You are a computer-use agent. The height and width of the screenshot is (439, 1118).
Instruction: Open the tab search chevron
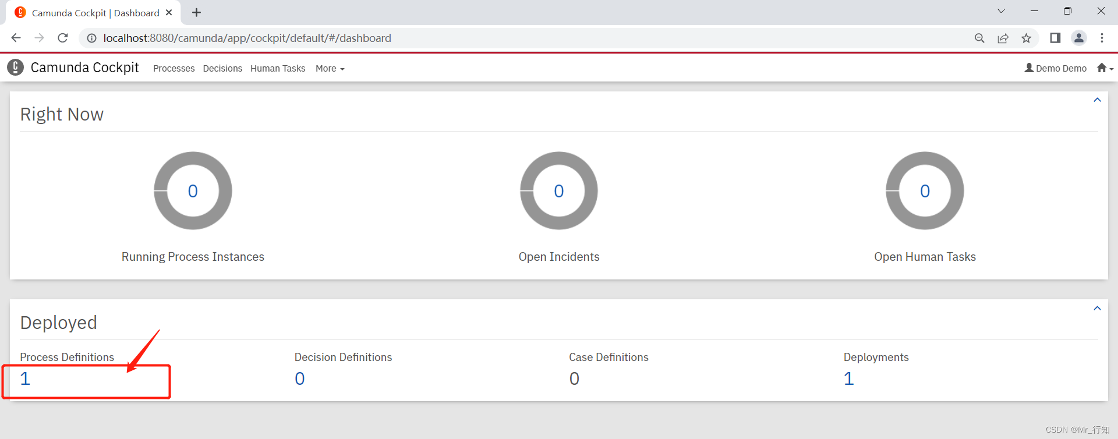[1001, 11]
